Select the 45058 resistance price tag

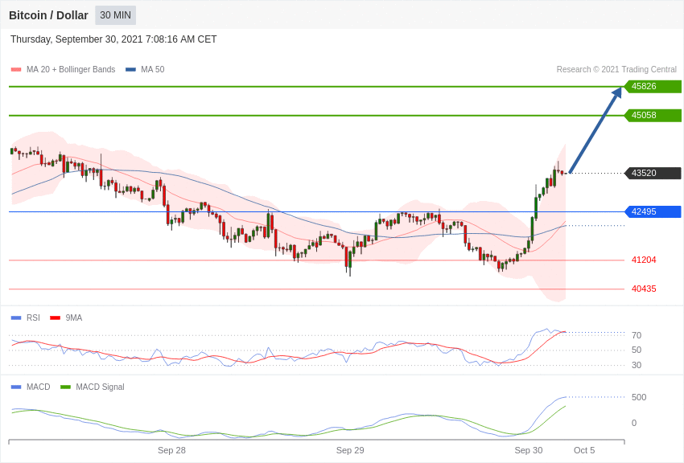pos(653,116)
